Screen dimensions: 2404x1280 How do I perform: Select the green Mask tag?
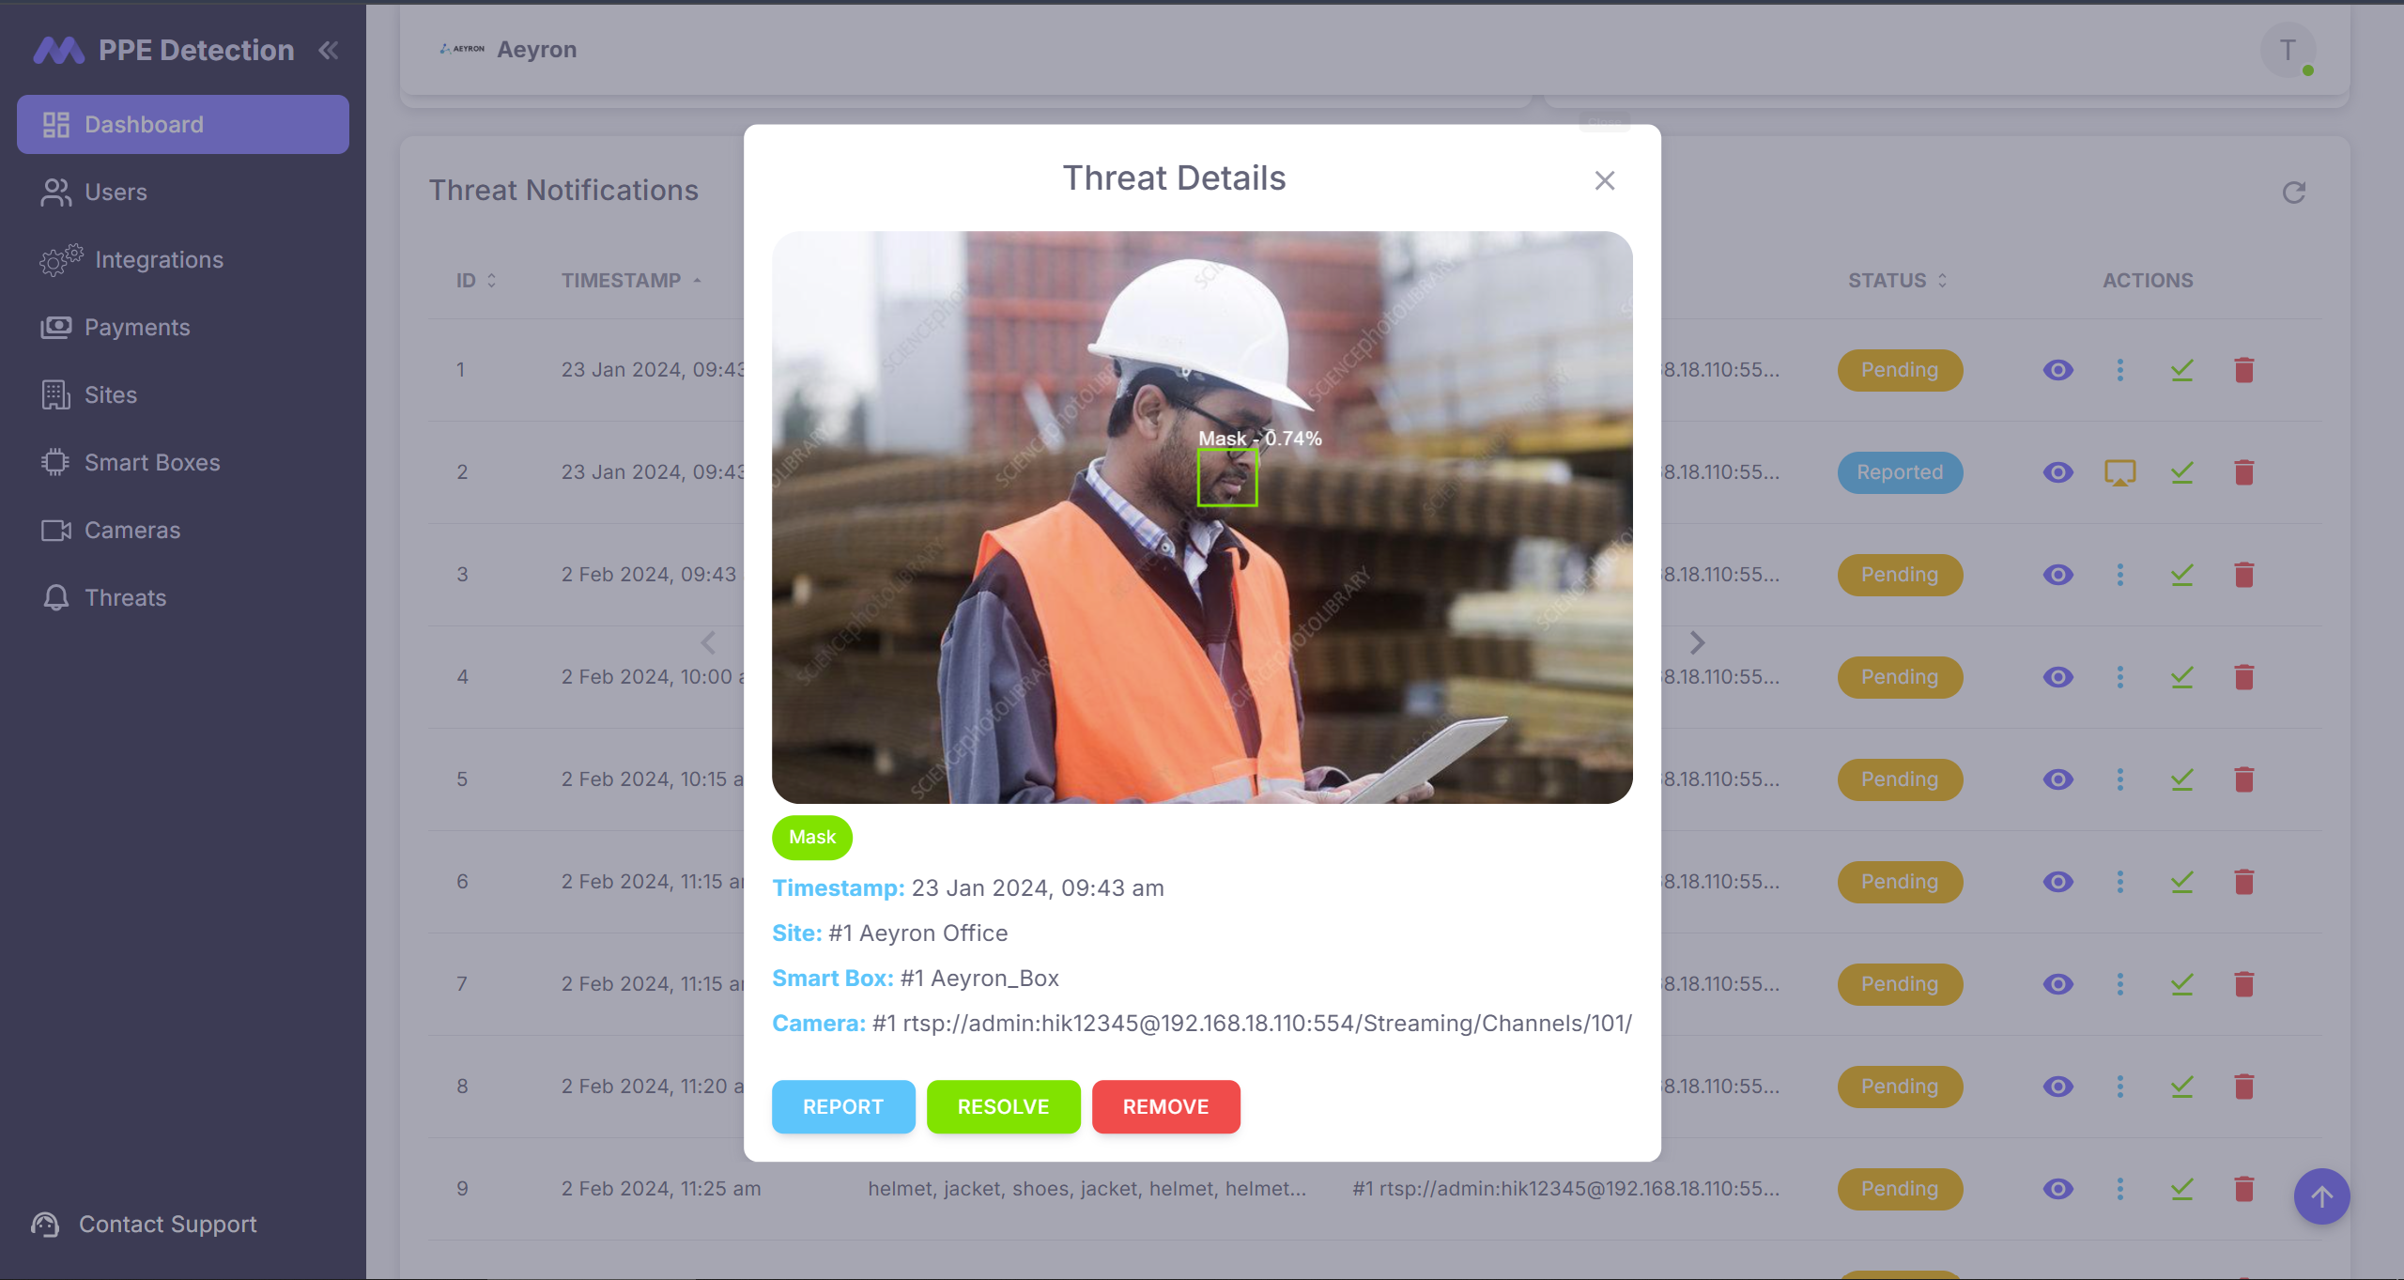click(x=811, y=837)
